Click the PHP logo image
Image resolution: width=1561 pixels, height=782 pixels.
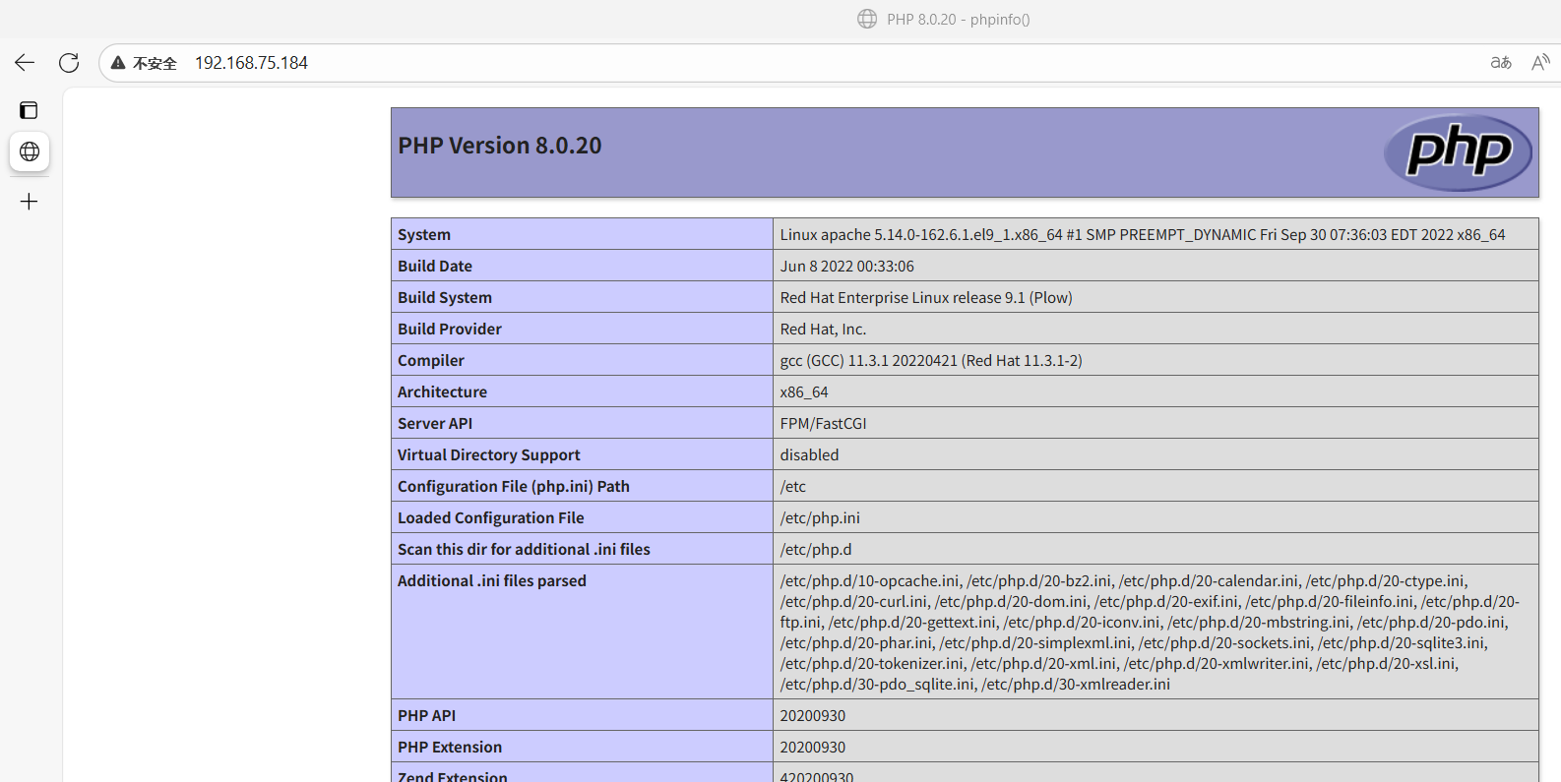click(1458, 152)
